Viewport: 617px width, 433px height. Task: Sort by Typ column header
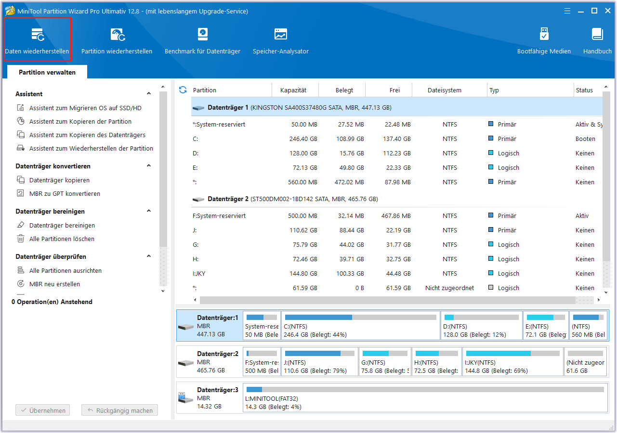(530, 90)
